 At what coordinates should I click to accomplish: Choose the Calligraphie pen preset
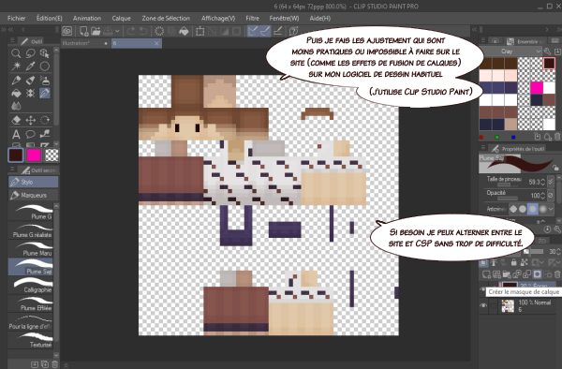coord(31,285)
